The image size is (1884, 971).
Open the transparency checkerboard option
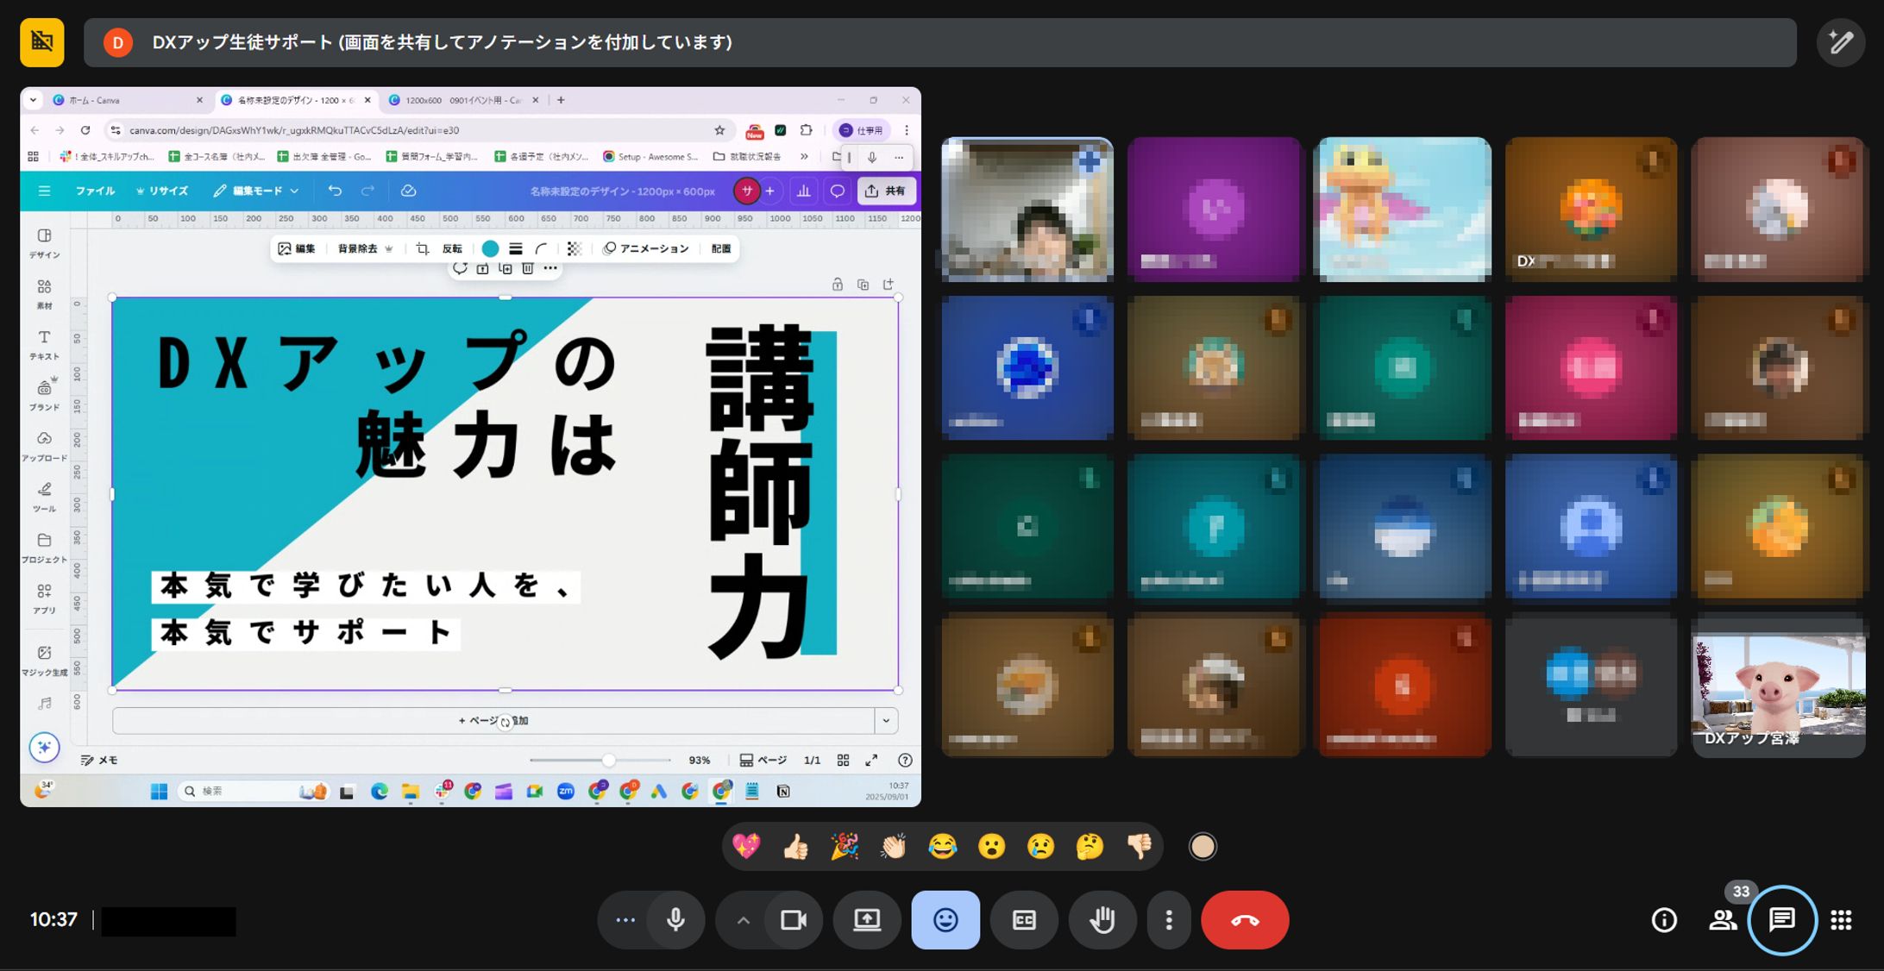coord(574,248)
